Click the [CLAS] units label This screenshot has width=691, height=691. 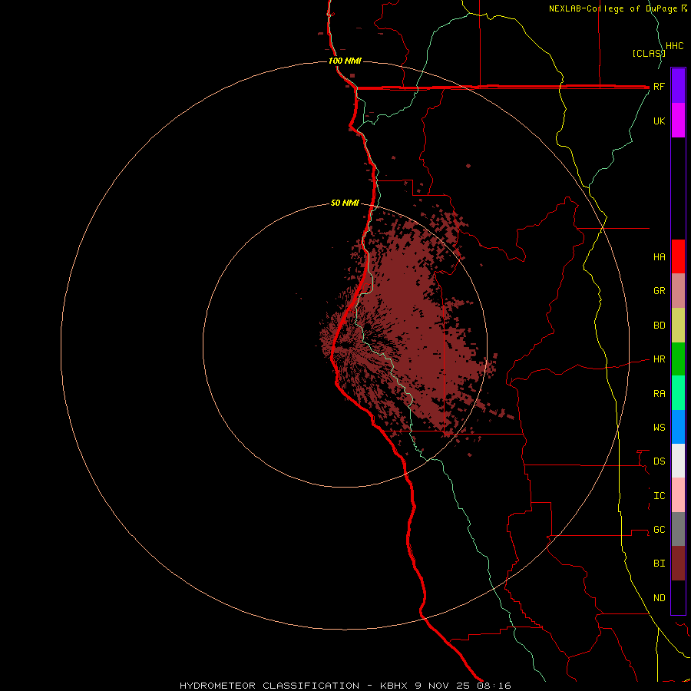pos(648,53)
